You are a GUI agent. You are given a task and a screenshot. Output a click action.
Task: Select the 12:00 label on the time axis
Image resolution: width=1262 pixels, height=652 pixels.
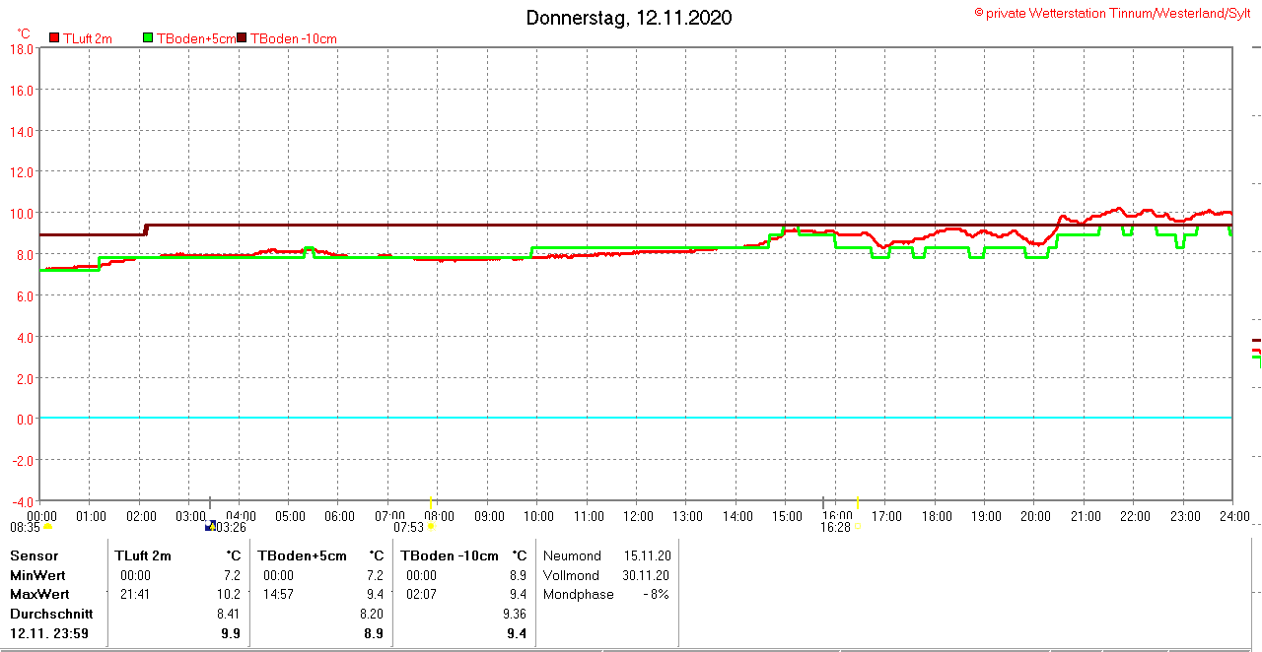[x=638, y=516]
